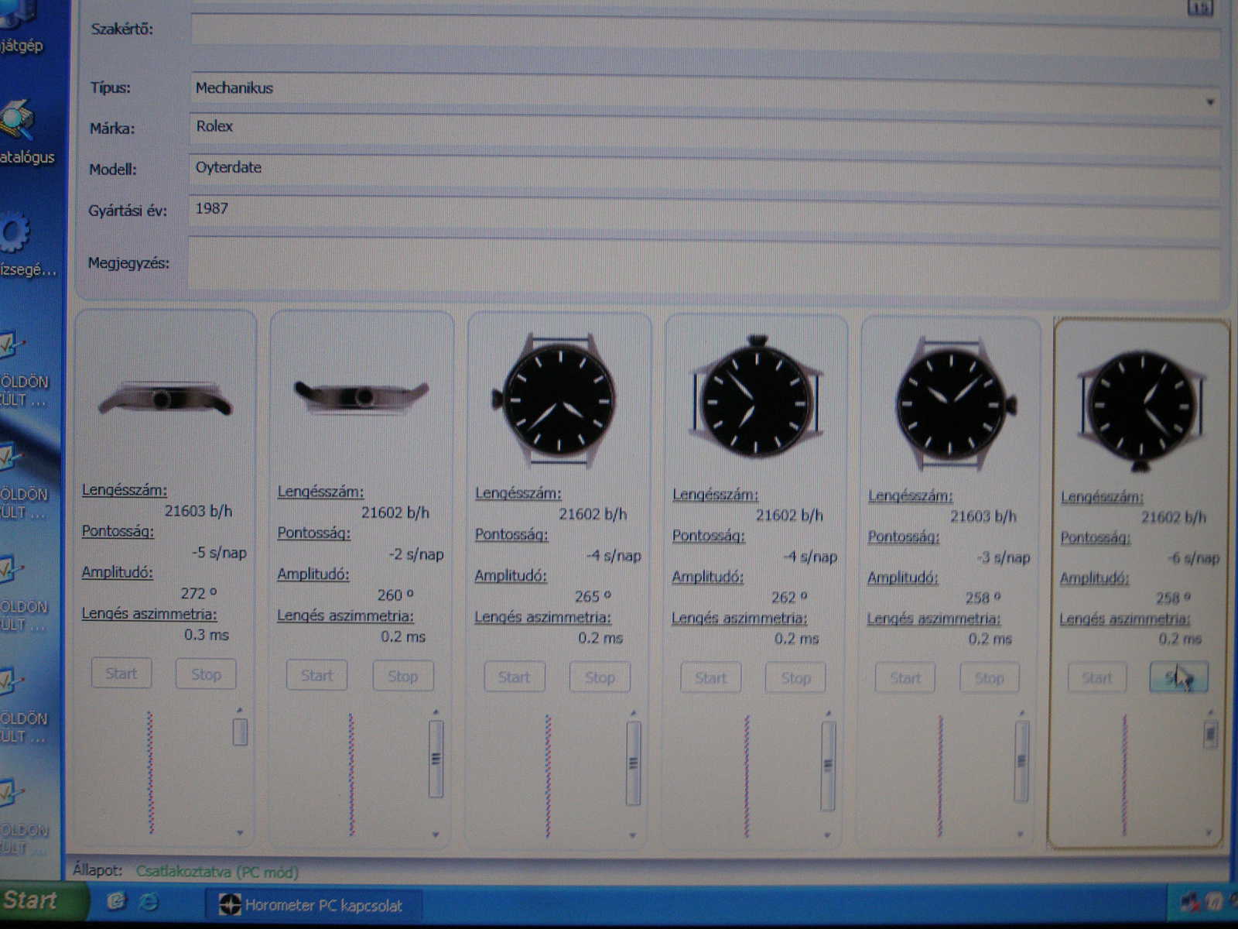Select the watch face with crown up
Viewport: 1238px width, 929px height.
pyautogui.click(x=756, y=397)
